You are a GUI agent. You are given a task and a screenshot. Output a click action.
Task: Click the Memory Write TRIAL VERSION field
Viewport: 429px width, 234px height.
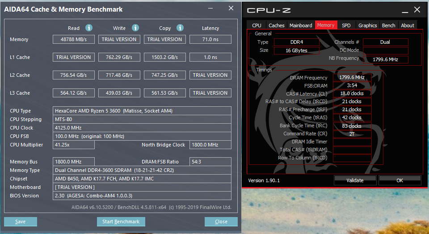click(x=119, y=39)
